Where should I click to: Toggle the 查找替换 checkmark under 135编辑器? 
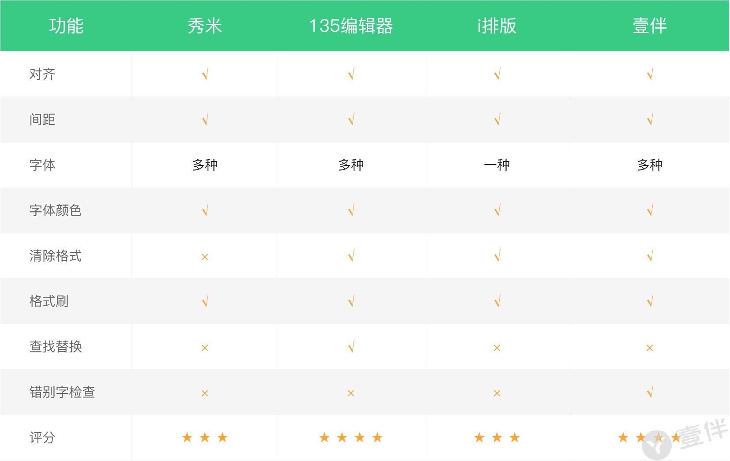tap(351, 347)
